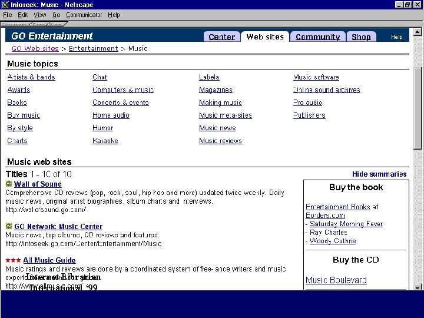
Task: Open the Help menu in menu bar
Action: 114,15
